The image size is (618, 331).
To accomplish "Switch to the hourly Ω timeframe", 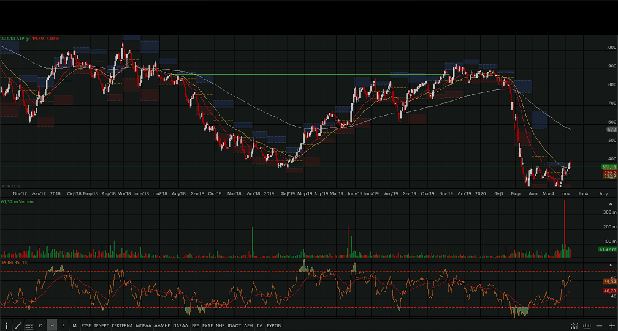I will pos(40,325).
